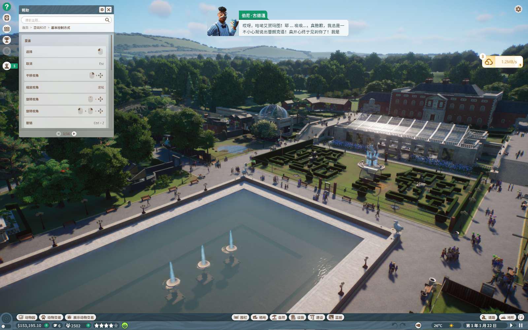Open the 建设 construction build menu
The image size is (528, 330).
click(x=316, y=317)
